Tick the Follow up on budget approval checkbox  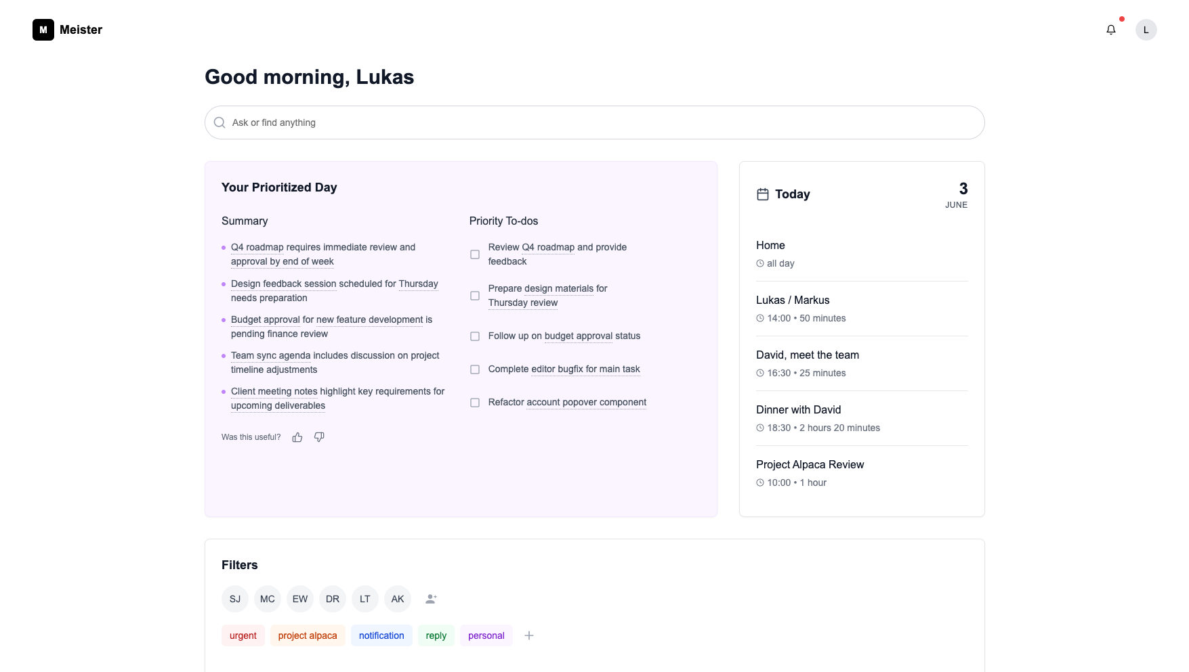coord(475,336)
